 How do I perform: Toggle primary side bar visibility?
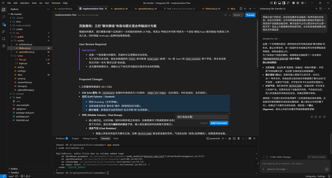[x=276, y=3]
